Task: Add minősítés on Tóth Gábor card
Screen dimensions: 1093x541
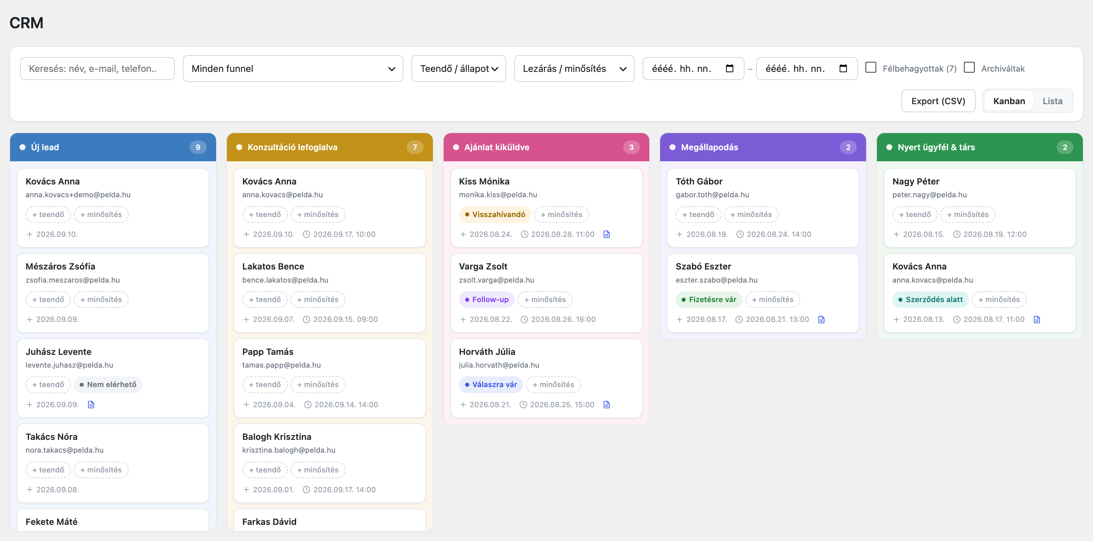Action: pos(751,215)
